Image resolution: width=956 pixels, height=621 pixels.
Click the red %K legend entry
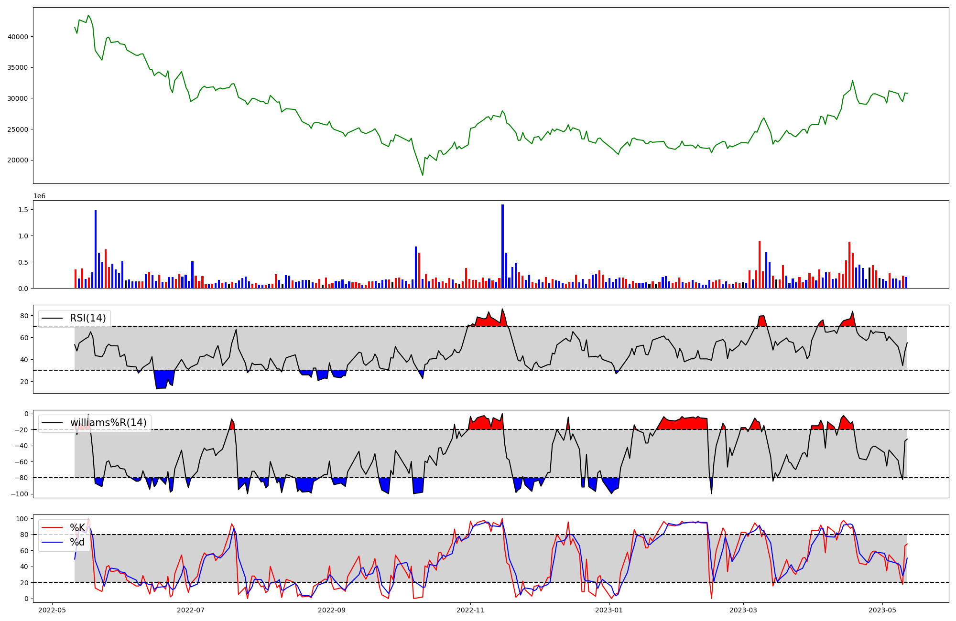77,527
